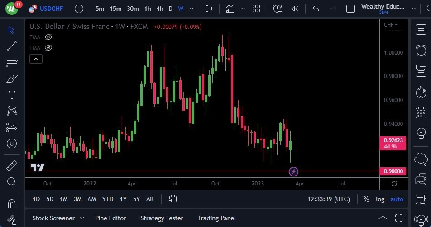Screen dimensions: 431x227
Task: Select the brush drawing tool
Action: click(12, 79)
